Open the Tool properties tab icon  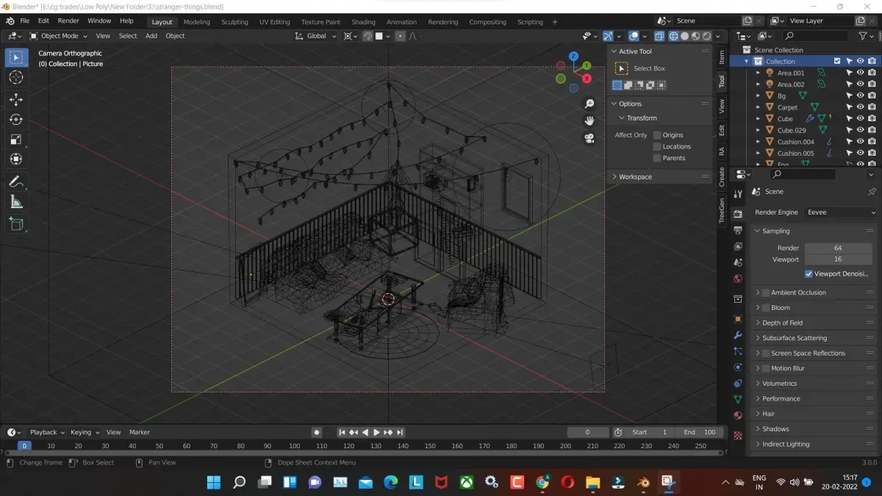click(738, 194)
